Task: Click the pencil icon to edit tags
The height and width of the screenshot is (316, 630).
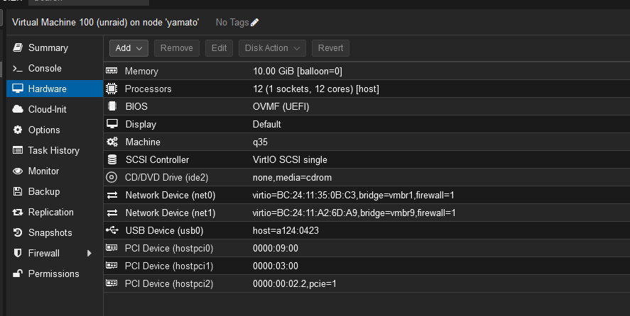Action: point(254,23)
